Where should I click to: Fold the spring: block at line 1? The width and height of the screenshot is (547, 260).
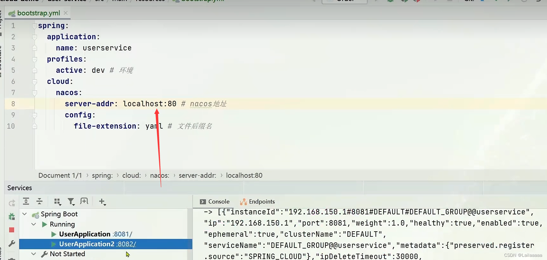(x=34, y=26)
